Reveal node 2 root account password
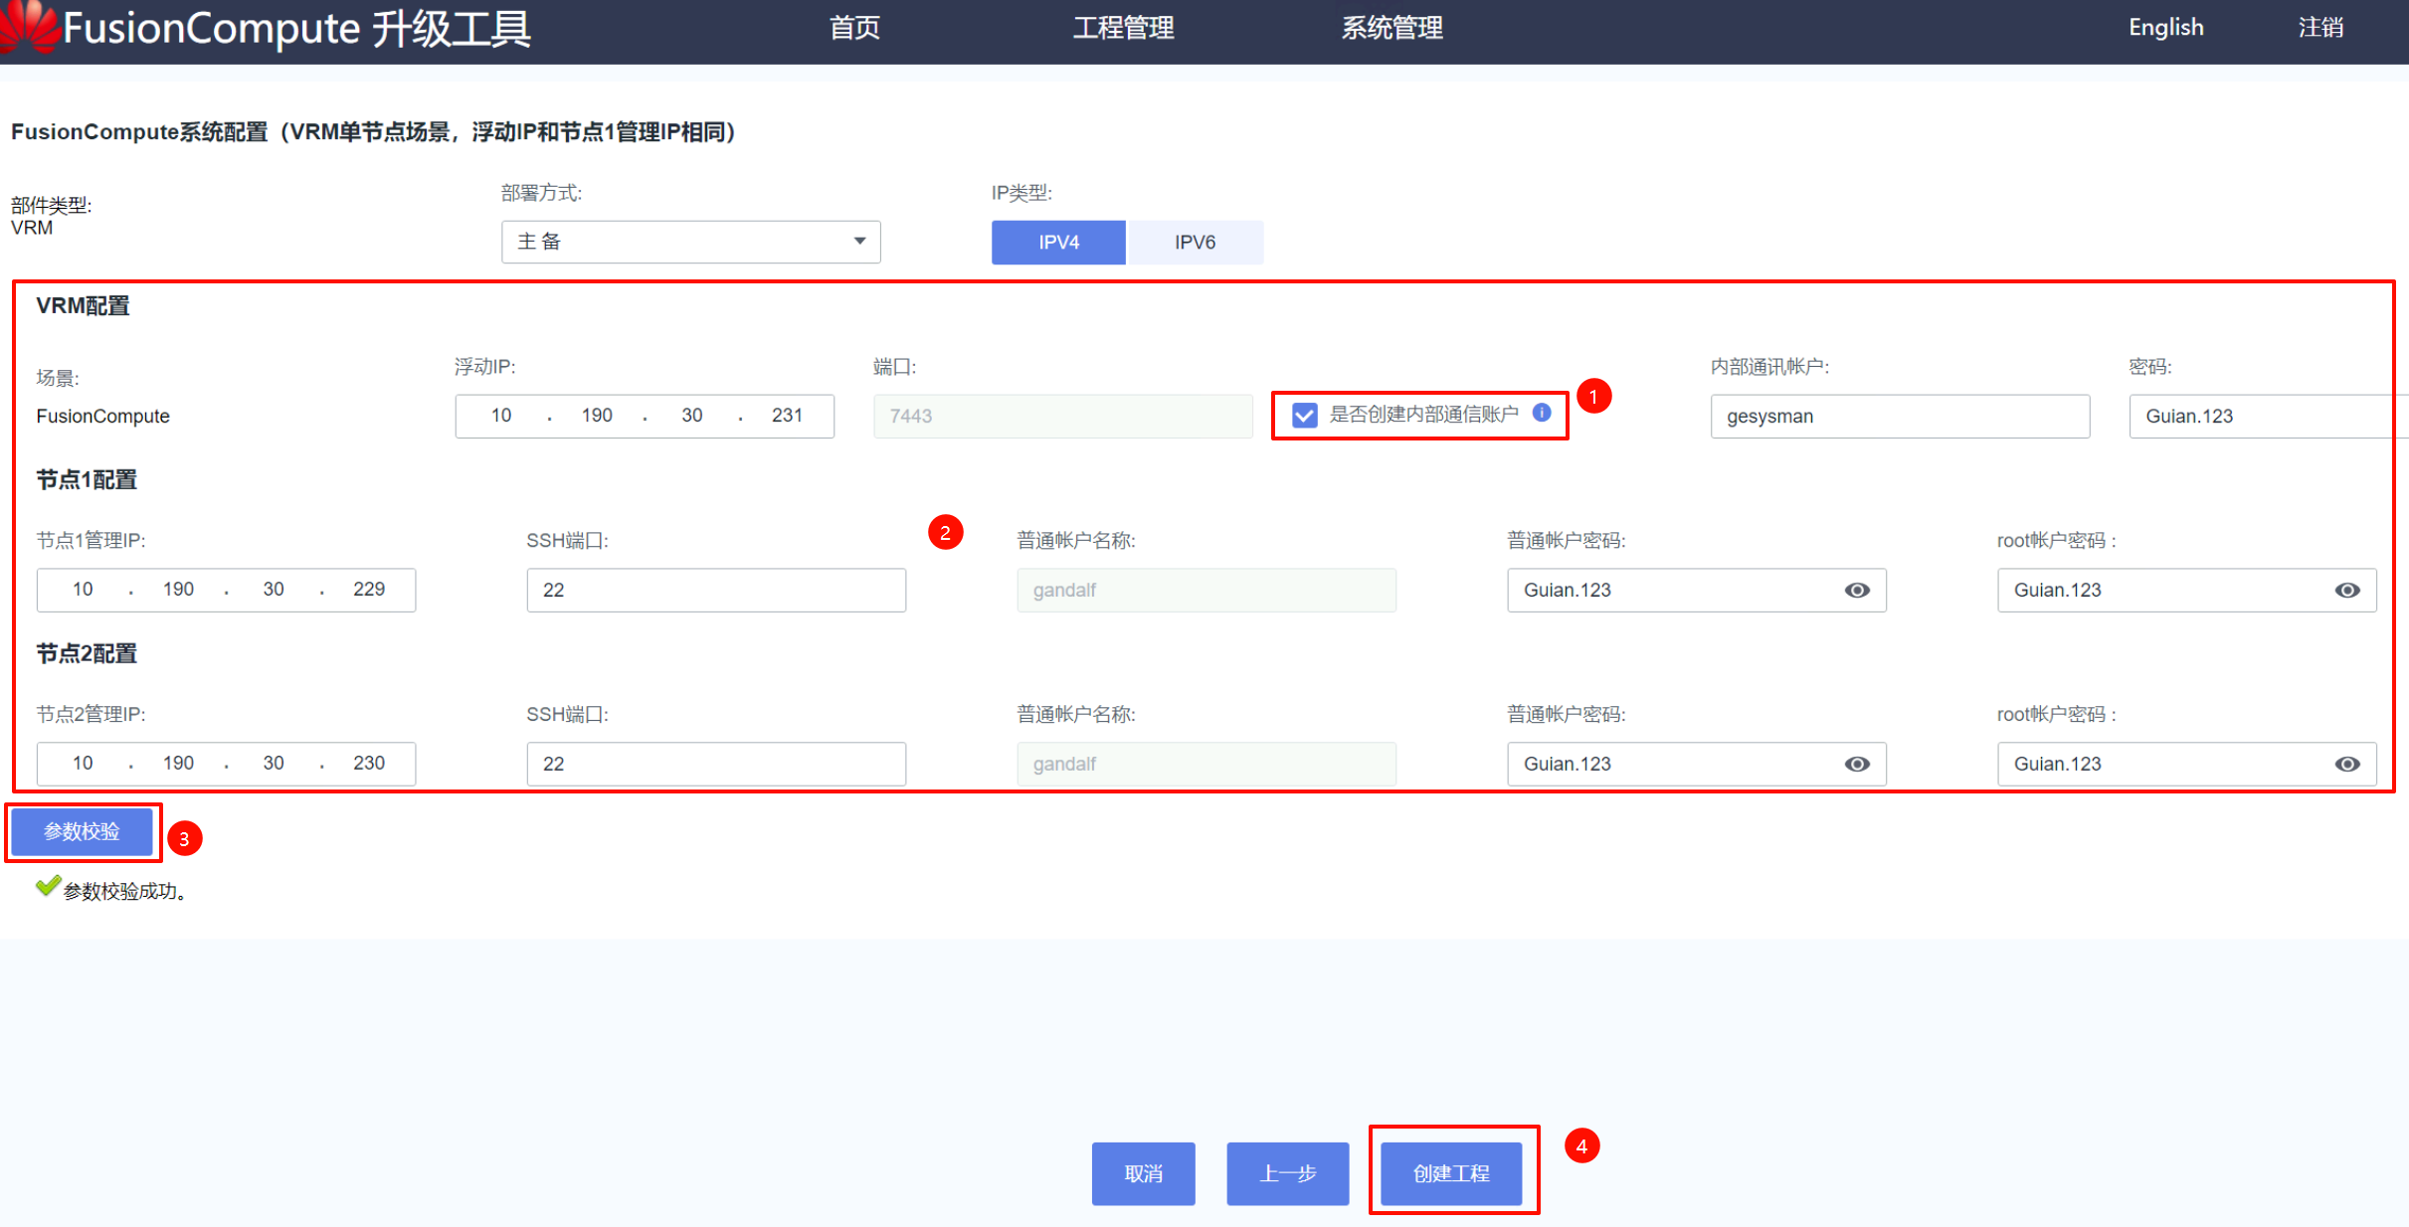2409x1227 pixels. point(2346,764)
